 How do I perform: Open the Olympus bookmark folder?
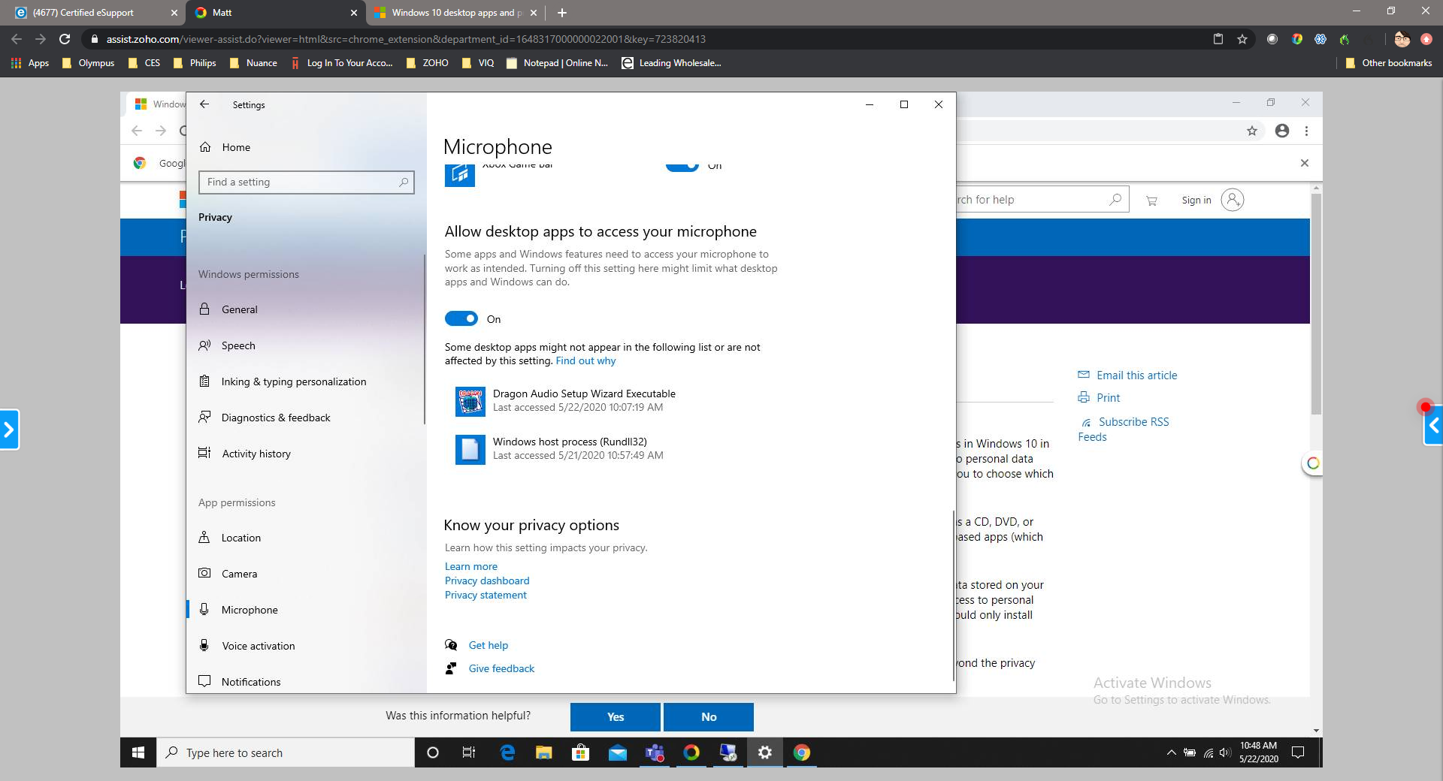(x=89, y=63)
